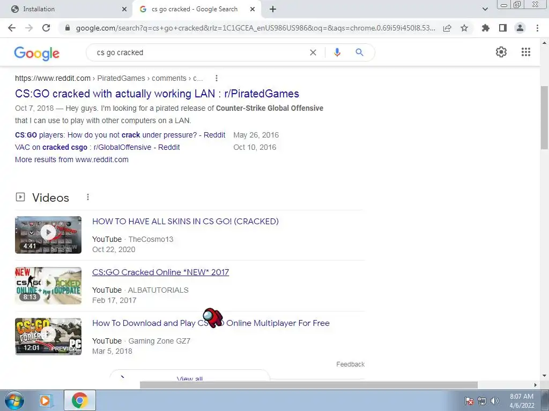
Task: Open the network tray icon
Action: tap(482, 401)
